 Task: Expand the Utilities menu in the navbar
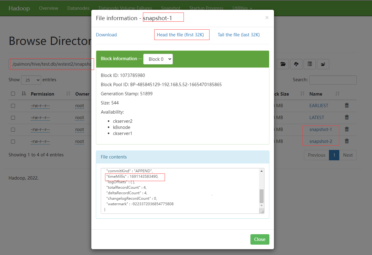(x=242, y=8)
